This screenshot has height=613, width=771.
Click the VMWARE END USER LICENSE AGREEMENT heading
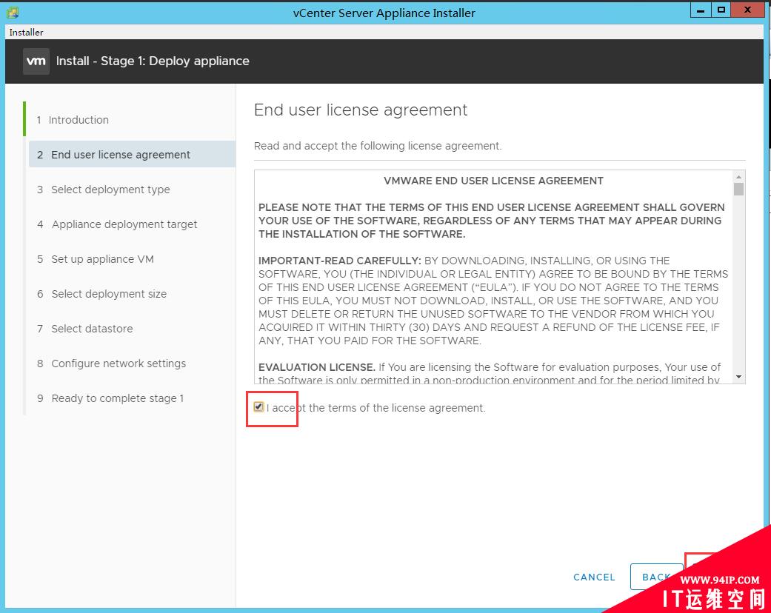point(493,181)
